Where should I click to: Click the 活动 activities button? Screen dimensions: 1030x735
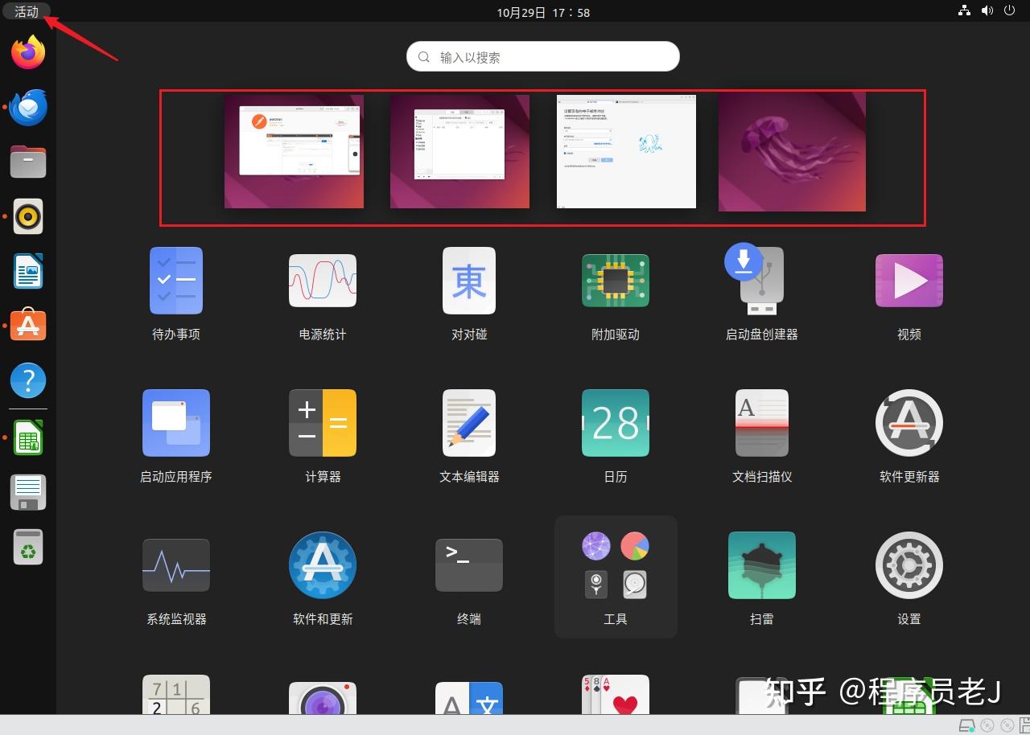tap(27, 12)
